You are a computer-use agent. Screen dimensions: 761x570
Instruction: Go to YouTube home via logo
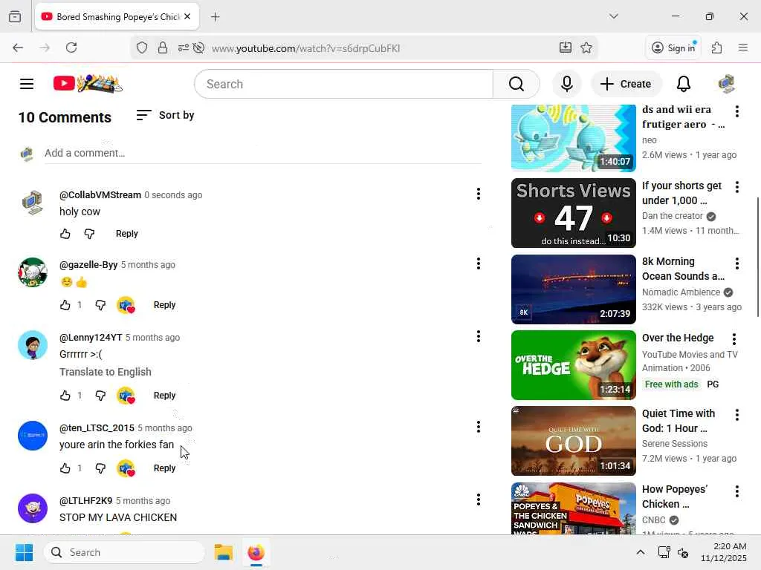(88, 83)
